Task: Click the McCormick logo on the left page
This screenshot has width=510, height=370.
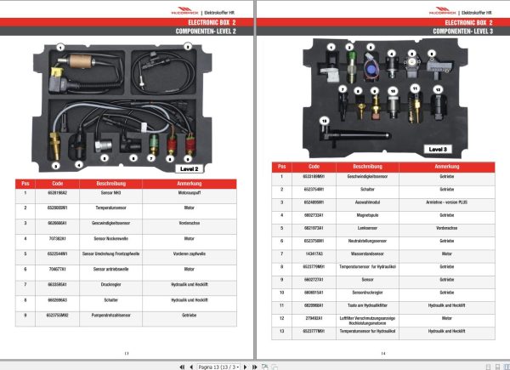Action: [x=184, y=11]
